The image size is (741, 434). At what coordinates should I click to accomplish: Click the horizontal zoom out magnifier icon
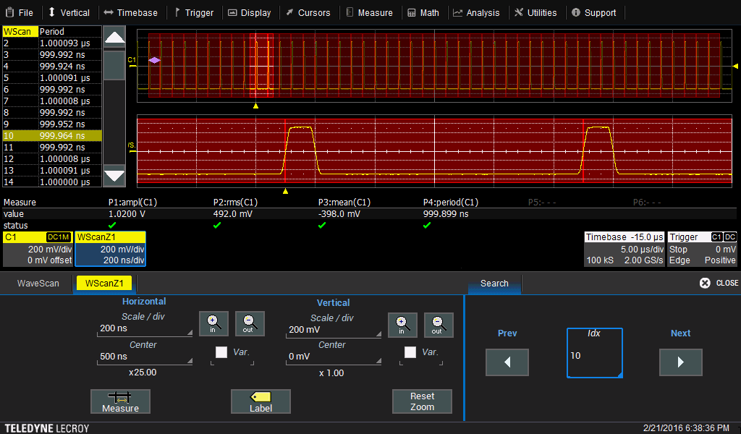pyautogui.click(x=250, y=323)
